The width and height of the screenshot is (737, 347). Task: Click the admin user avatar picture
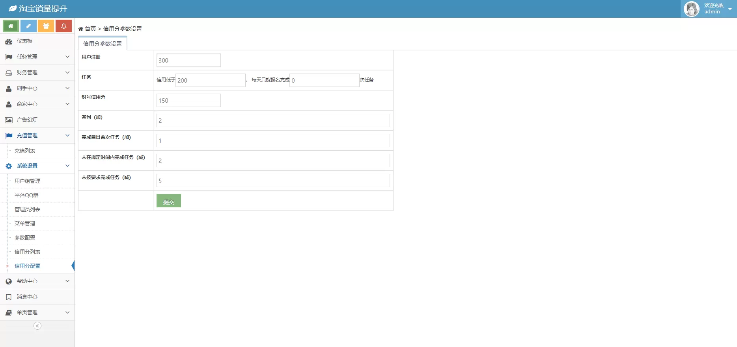click(x=691, y=9)
